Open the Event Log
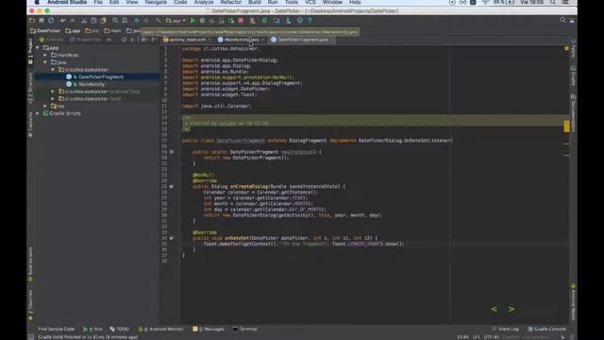Screen dimensions: 604x340 pyautogui.click(x=506, y=330)
